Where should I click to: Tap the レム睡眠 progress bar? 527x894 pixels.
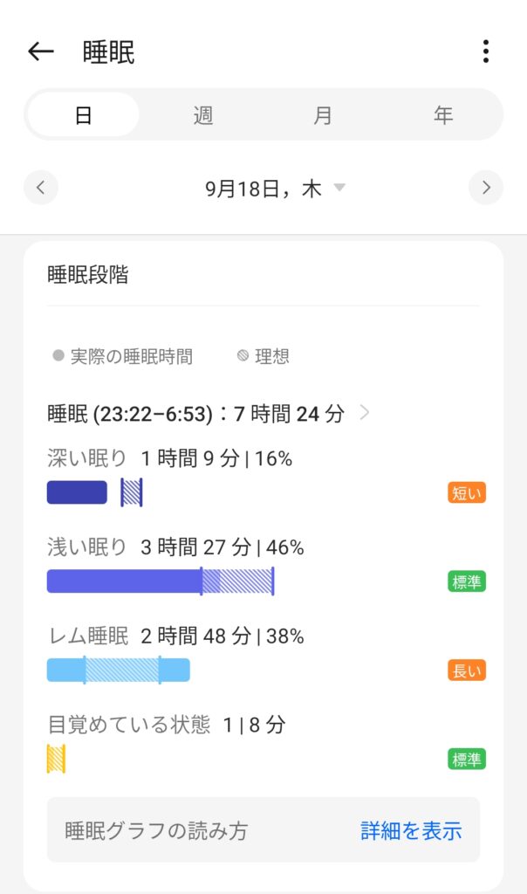coord(119,670)
